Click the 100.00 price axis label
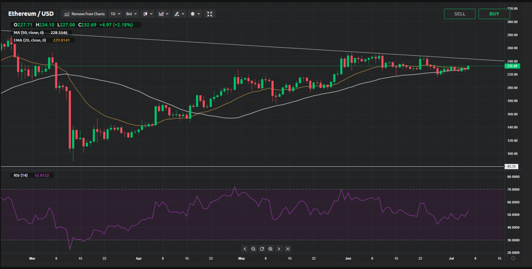This screenshot has height=269, width=532. tap(513, 154)
